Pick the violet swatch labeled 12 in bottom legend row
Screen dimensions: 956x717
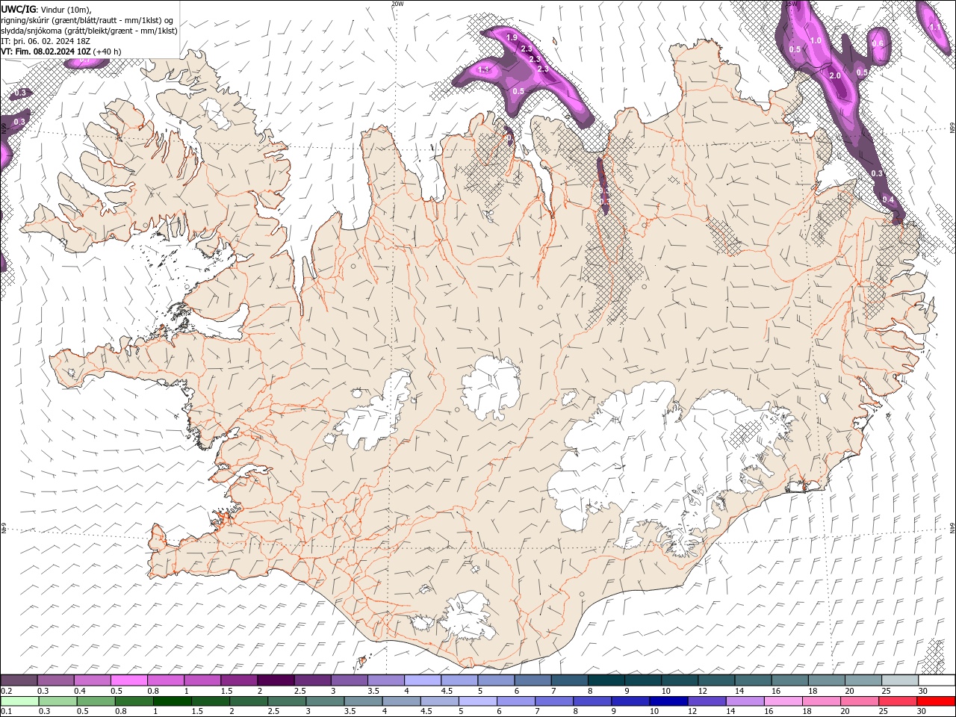(x=707, y=701)
